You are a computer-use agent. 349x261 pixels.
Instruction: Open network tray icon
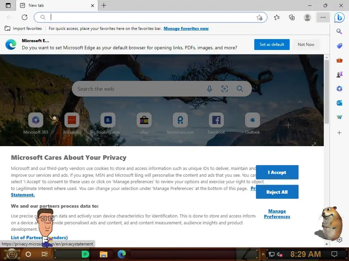(271, 254)
